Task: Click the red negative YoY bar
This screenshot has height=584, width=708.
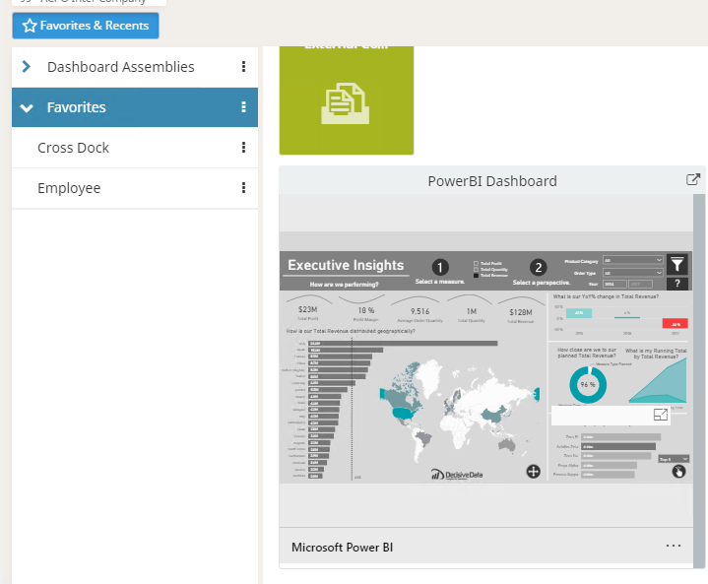Action: [676, 323]
